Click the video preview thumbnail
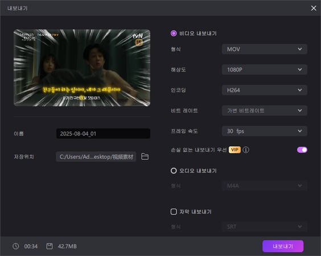 point(82,68)
